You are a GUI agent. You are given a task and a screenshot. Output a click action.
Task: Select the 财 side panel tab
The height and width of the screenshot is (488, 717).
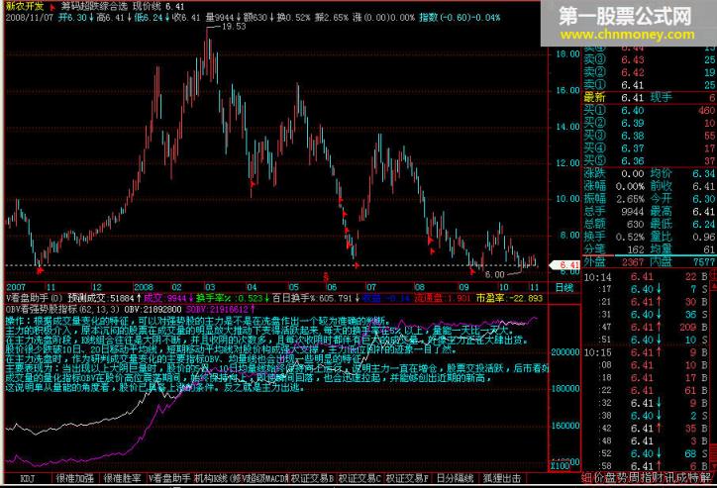point(658,478)
